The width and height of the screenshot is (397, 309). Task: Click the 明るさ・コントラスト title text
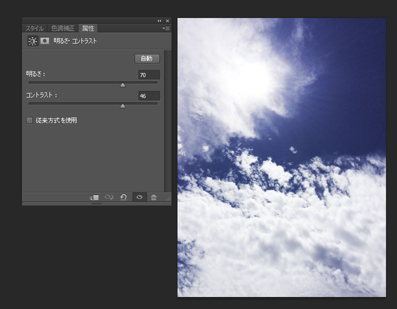pos(75,41)
